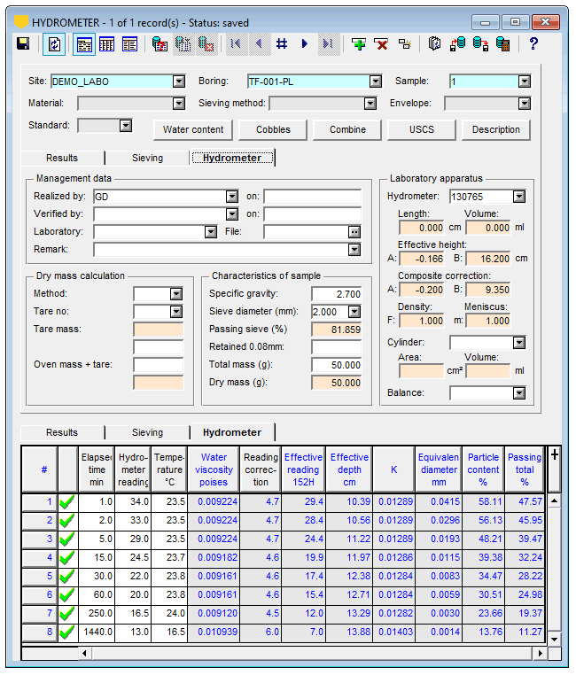Open the Site dropdown
The image size is (576, 675).
tap(178, 81)
